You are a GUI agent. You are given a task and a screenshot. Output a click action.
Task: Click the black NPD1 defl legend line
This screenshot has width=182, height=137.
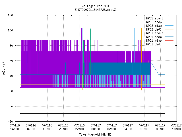click(x=169, y=44)
